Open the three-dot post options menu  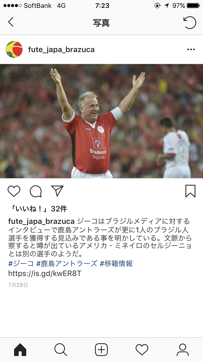click(x=191, y=49)
